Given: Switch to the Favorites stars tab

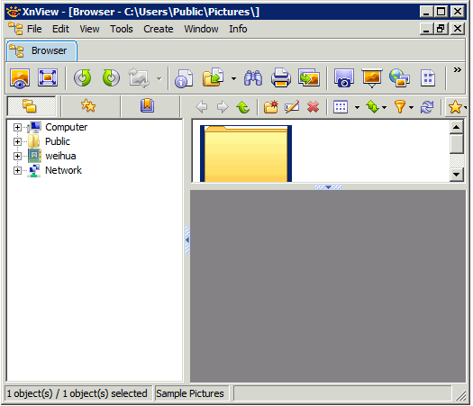Looking at the screenshot, I should point(88,106).
